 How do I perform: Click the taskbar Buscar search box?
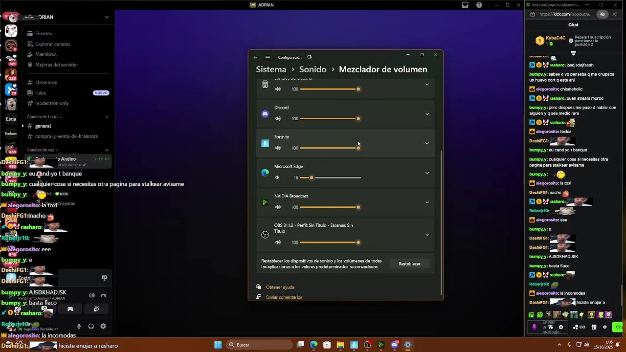pyautogui.click(x=259, y=345)
